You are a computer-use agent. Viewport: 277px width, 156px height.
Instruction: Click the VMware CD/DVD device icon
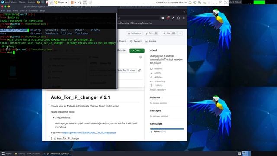pyautogui.click(x=195, y=3)
